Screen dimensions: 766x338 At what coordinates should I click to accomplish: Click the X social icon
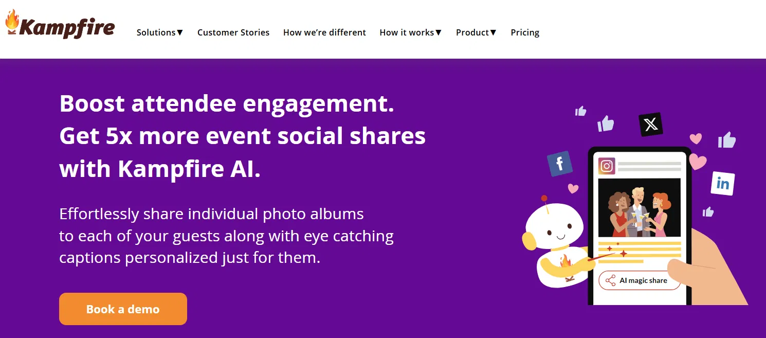click(650, 124)
